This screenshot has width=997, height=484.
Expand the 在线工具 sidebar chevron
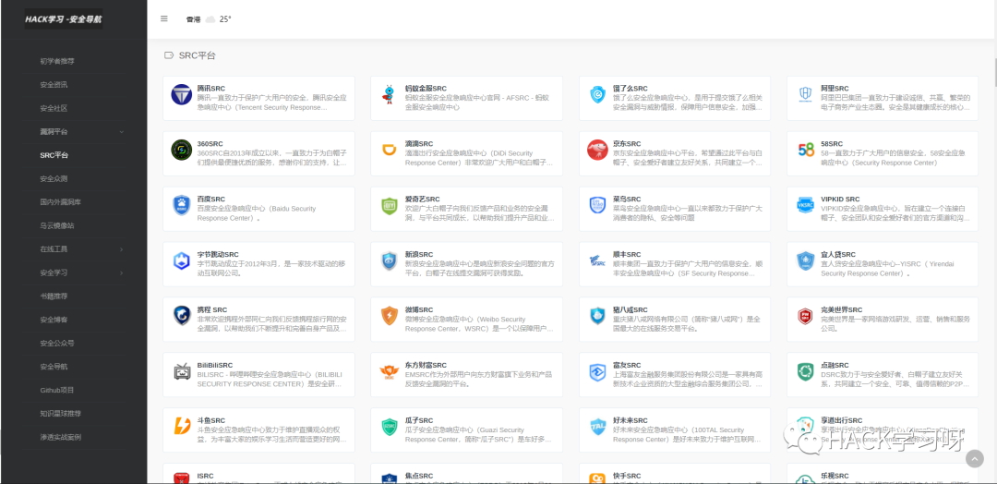122,249
